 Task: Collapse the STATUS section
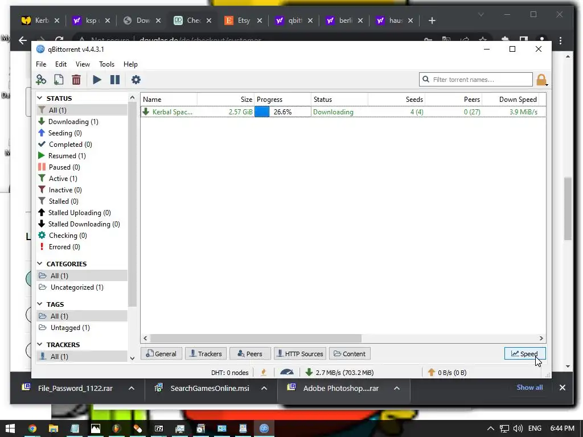[40, 98]
